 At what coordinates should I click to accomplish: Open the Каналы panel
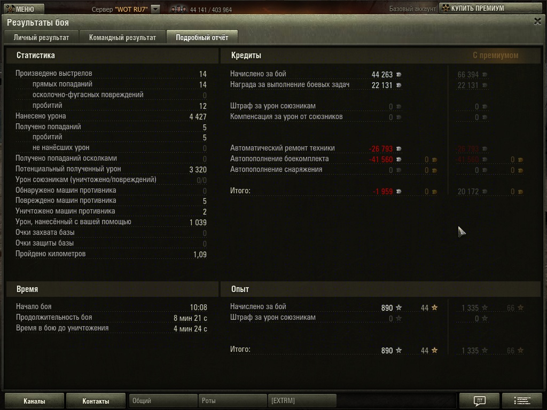pos(34,401)
